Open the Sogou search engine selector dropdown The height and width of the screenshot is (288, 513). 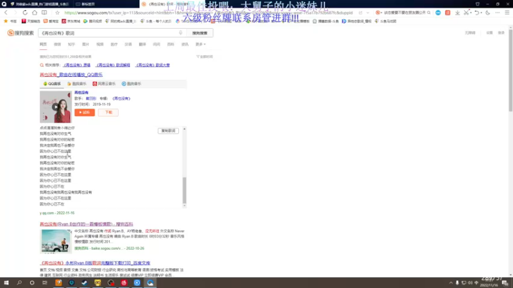click(379, 13)
